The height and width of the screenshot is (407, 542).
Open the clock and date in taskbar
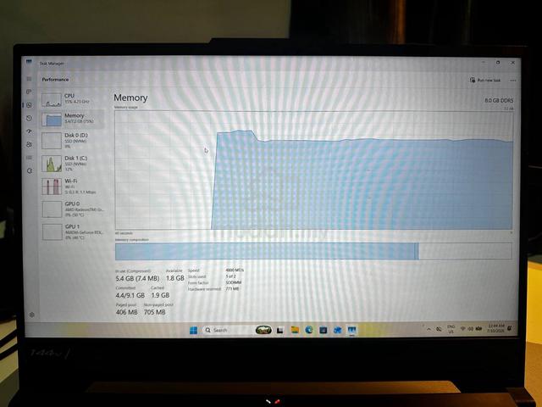495,328
